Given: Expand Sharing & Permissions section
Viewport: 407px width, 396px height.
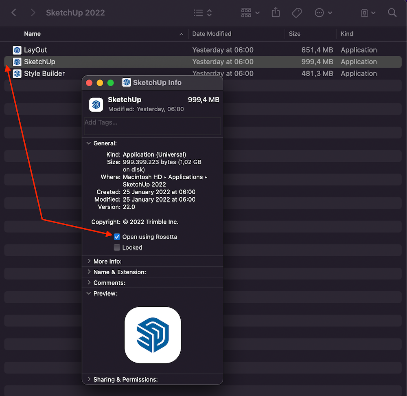Looking at the screenshot, I should coord(89,379).
